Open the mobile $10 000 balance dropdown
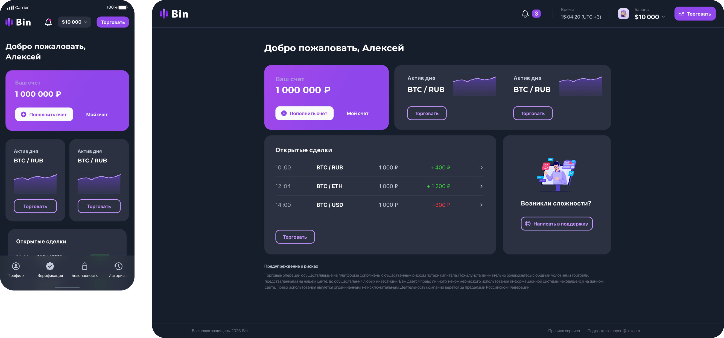724x338 pixels. 74,22
